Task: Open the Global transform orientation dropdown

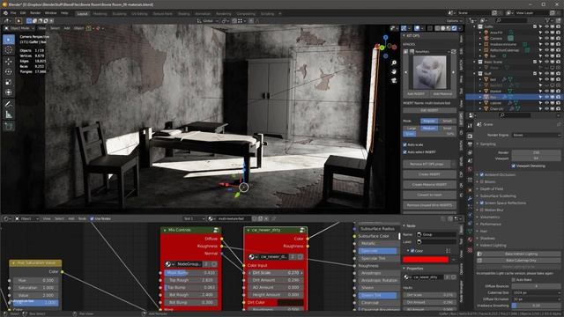Action: [x=208, y=21]
